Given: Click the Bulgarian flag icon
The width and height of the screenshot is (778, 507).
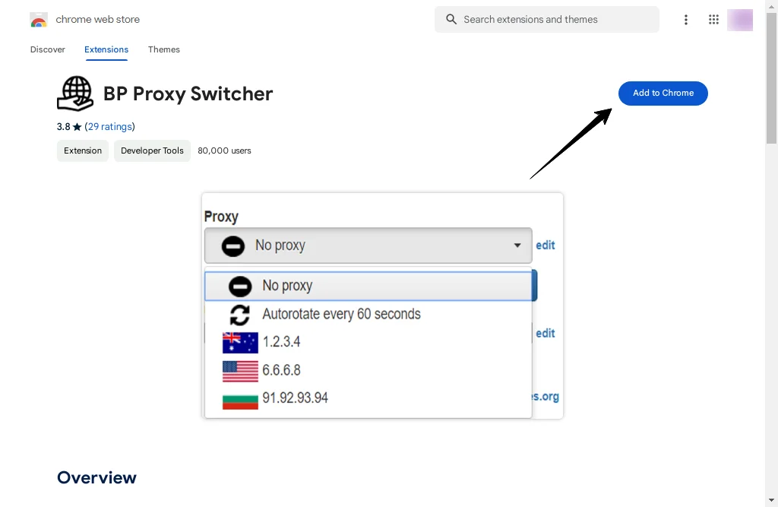Looking at the screenshot, I should pyautogui.click(x=240, y=401).
